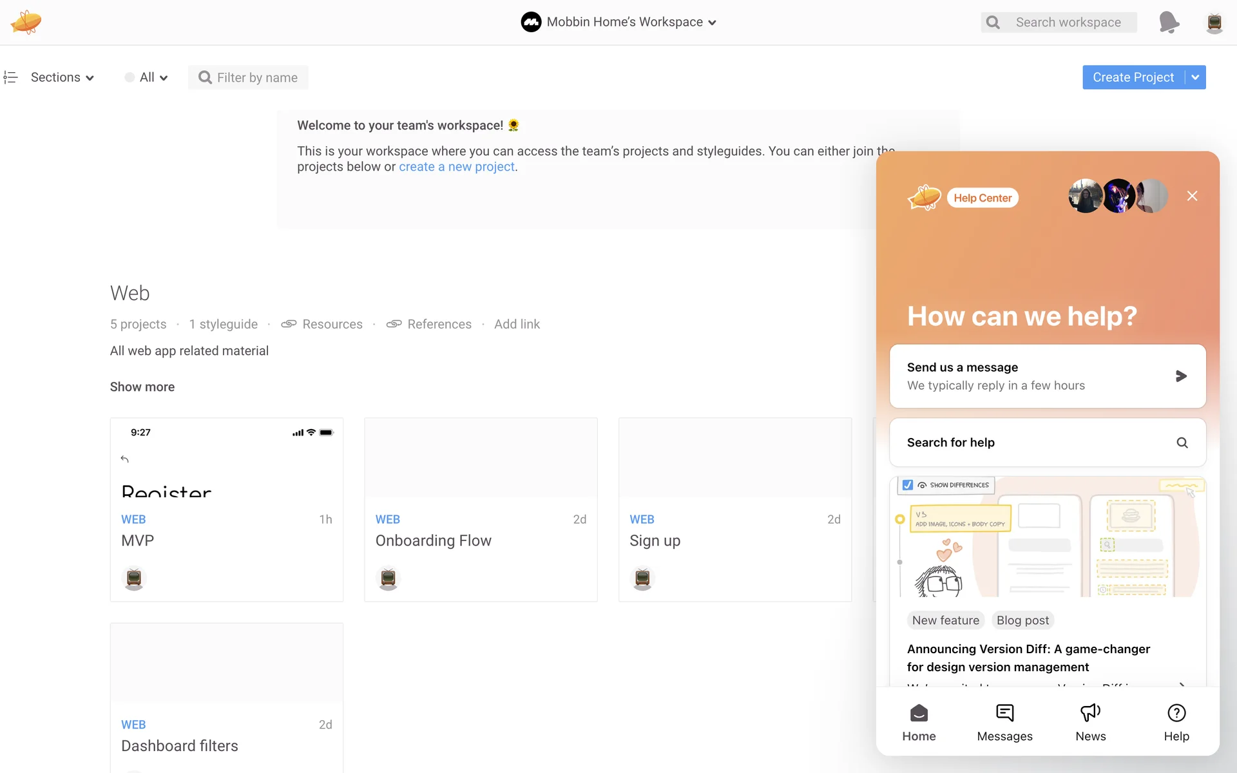Expand Show more in Web section
The image size is (1237, 773).
[x=142, y=387]
